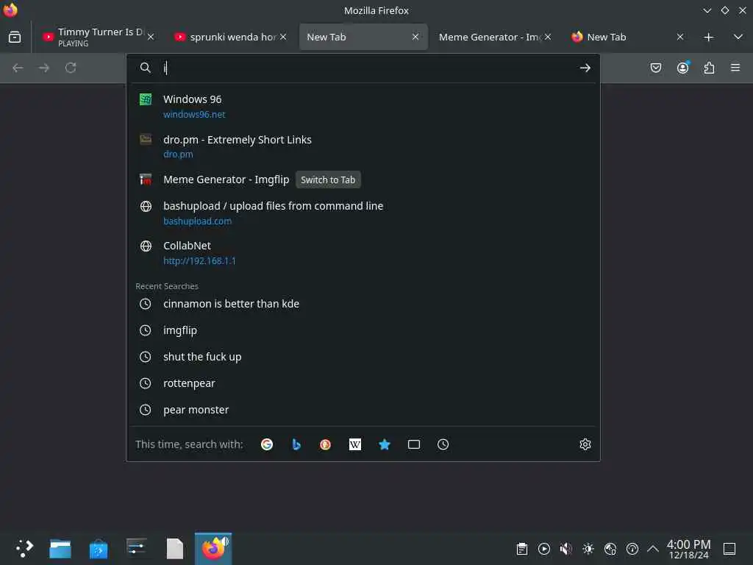Search this time with Google
The height and width of the screenshot is (565, 753).
pyautogui.click(x=267, y=444)
